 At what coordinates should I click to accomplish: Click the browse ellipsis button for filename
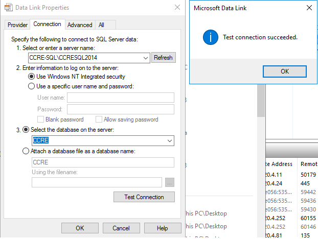tap(170, 182)
